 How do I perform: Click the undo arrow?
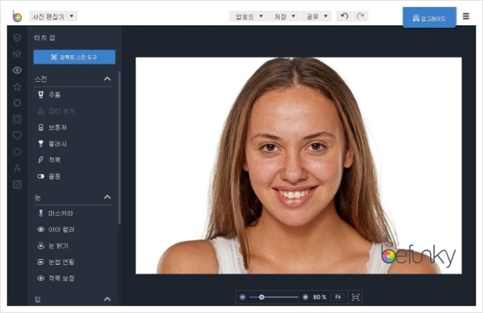click(345, 16)
